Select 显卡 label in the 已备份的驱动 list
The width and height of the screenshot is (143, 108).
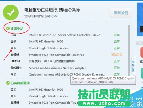tap(13, 89)
